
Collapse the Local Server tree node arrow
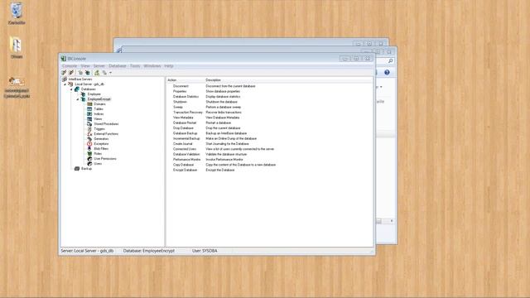point(65,84)
